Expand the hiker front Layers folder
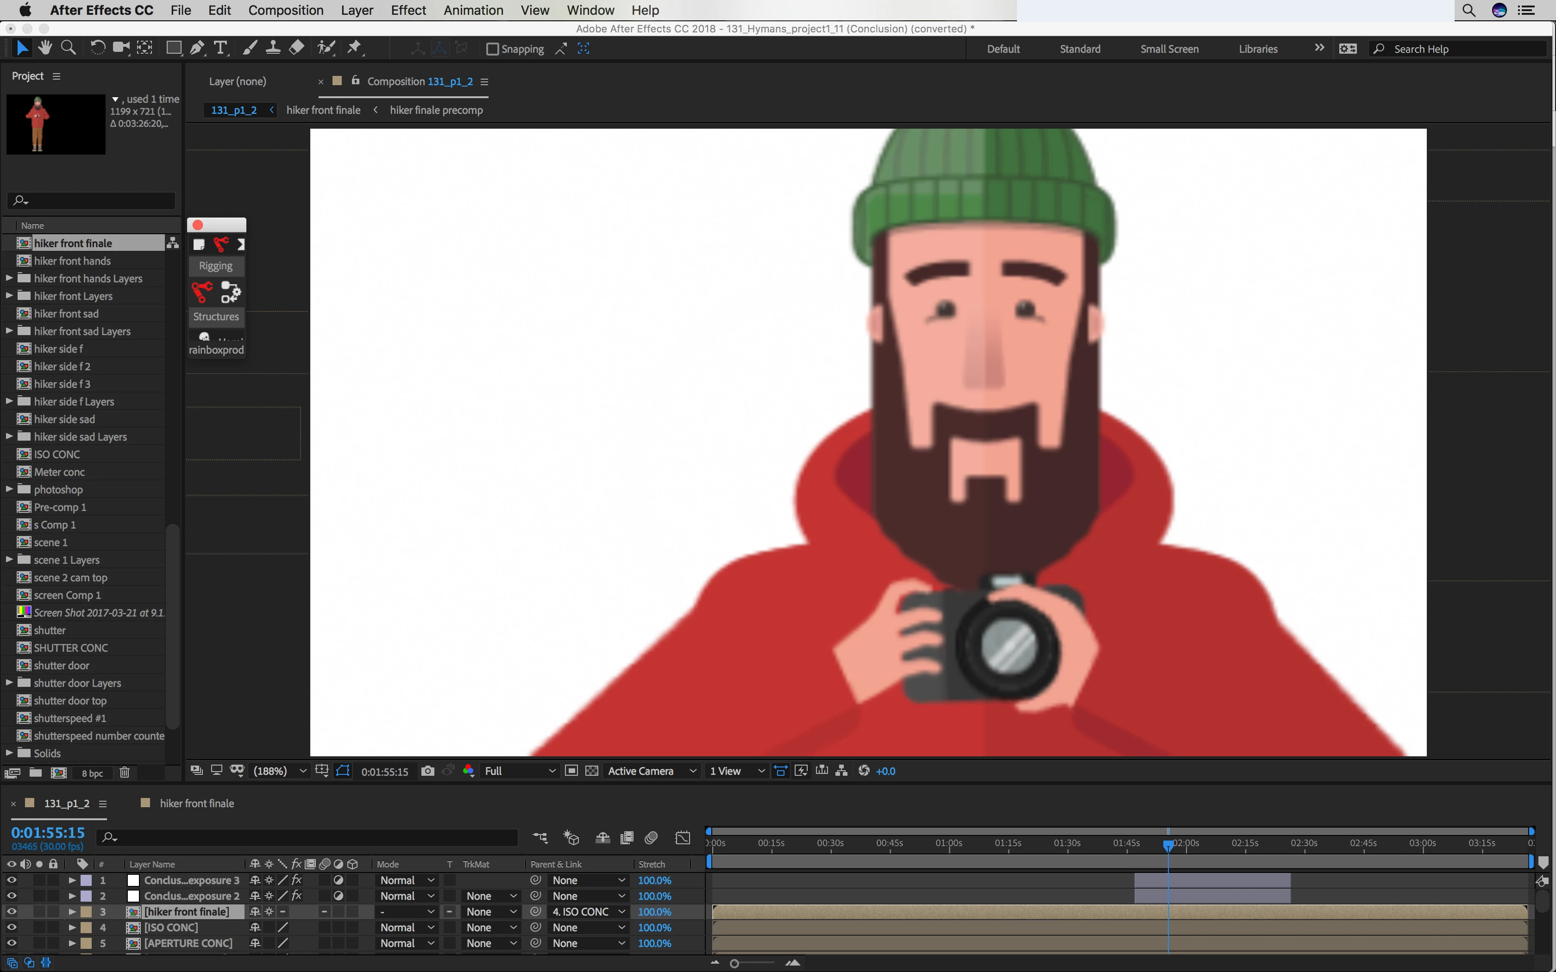The width and height of the screenshot is (1556, 972). point(9,296)
